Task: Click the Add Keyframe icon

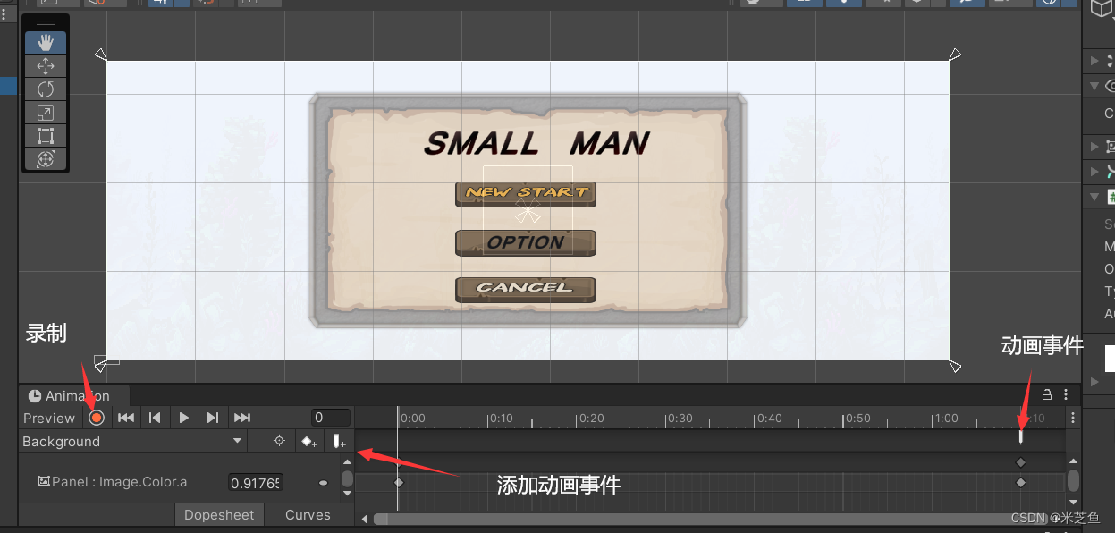Action: (309, 441)
